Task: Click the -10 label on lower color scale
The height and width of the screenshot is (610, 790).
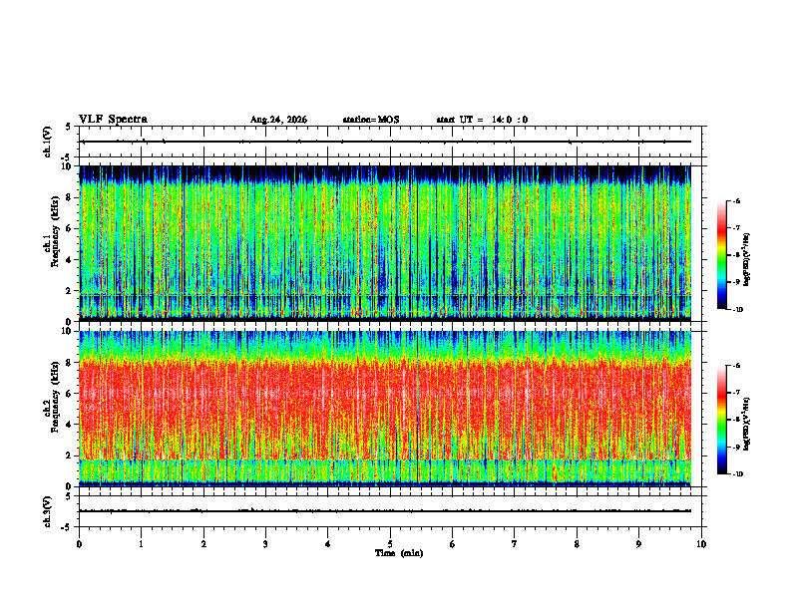Action: (737, 474)
